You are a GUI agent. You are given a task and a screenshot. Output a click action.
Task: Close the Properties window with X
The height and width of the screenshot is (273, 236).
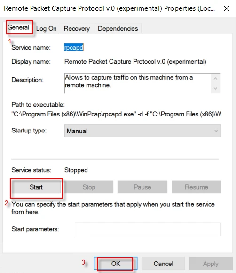227,8
